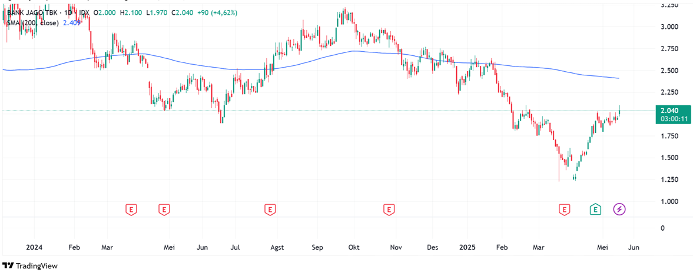
Task: Click the red earnings marker beside Mei 2024
Action: (x=164, y=210)
